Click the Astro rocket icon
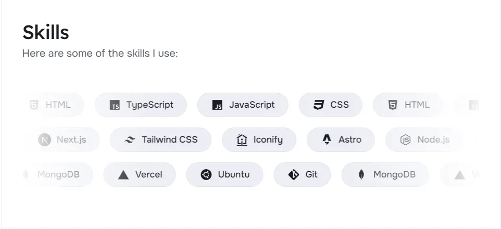Image resolution: width=501 pixels, height=229 pixels. click(x=327, y=139)
